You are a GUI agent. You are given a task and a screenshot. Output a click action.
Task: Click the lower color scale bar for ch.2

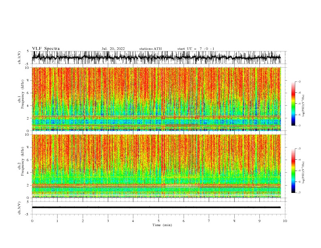(293, 171)
